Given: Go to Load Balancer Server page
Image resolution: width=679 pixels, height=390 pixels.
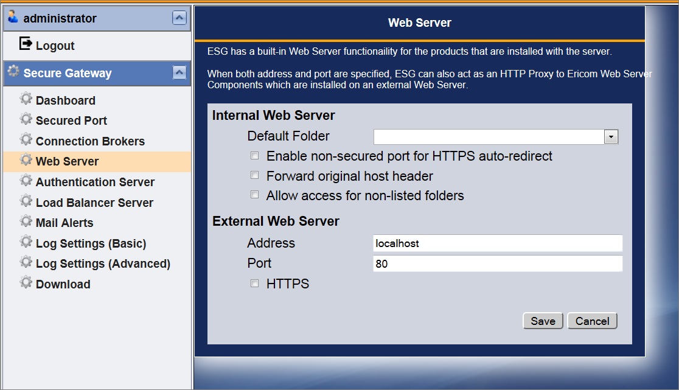Looking at the screenshot, I should (94, 203).
